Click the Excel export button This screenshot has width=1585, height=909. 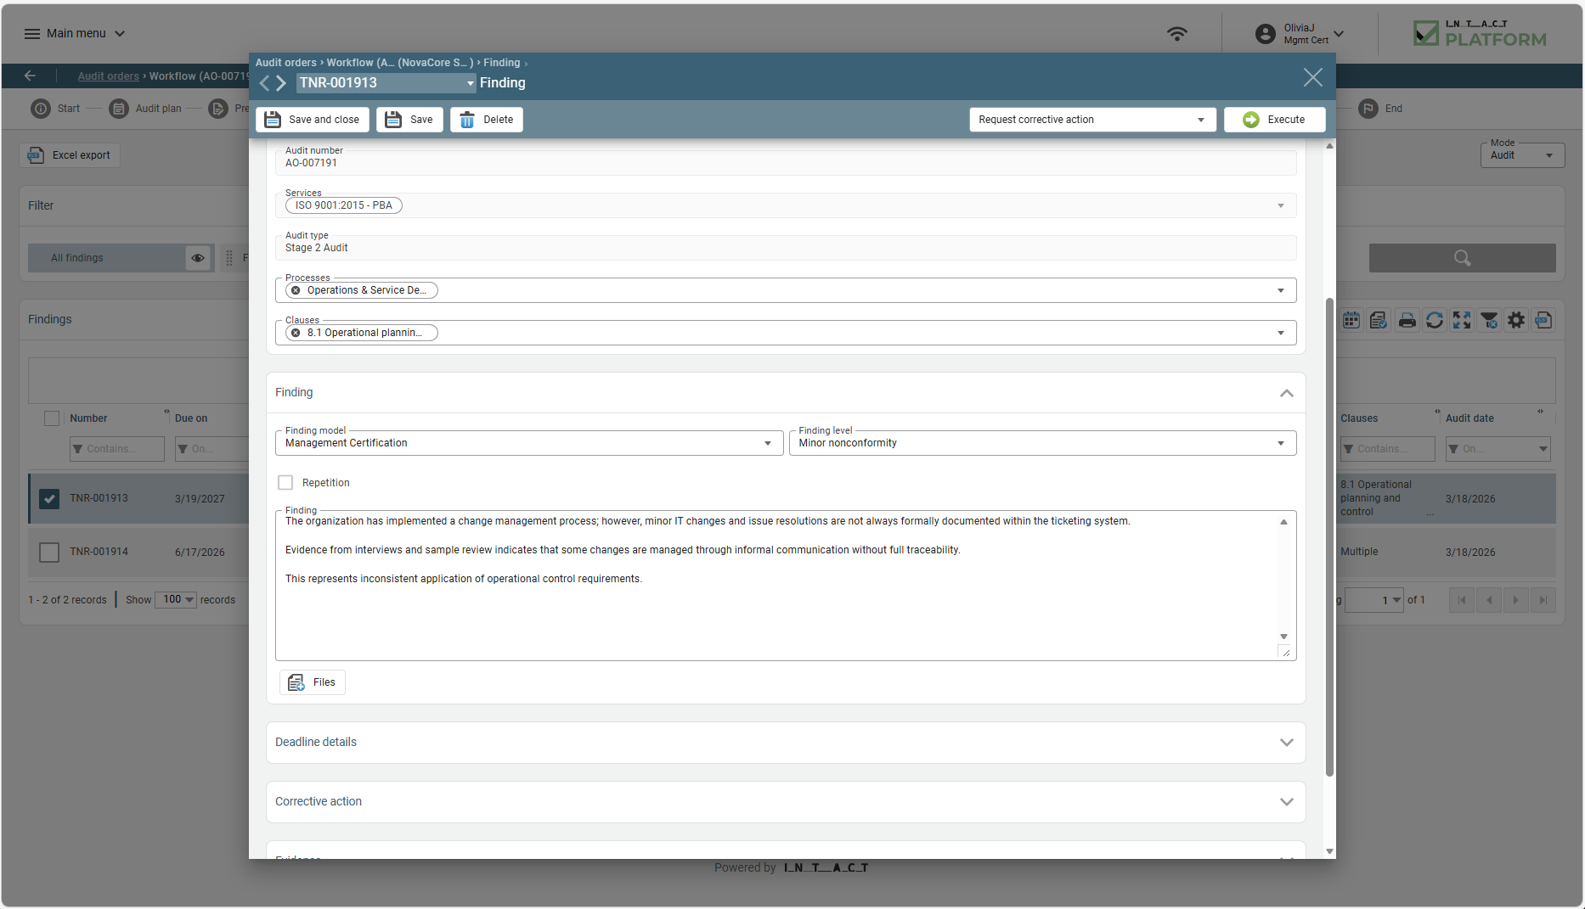pos(70,155)
